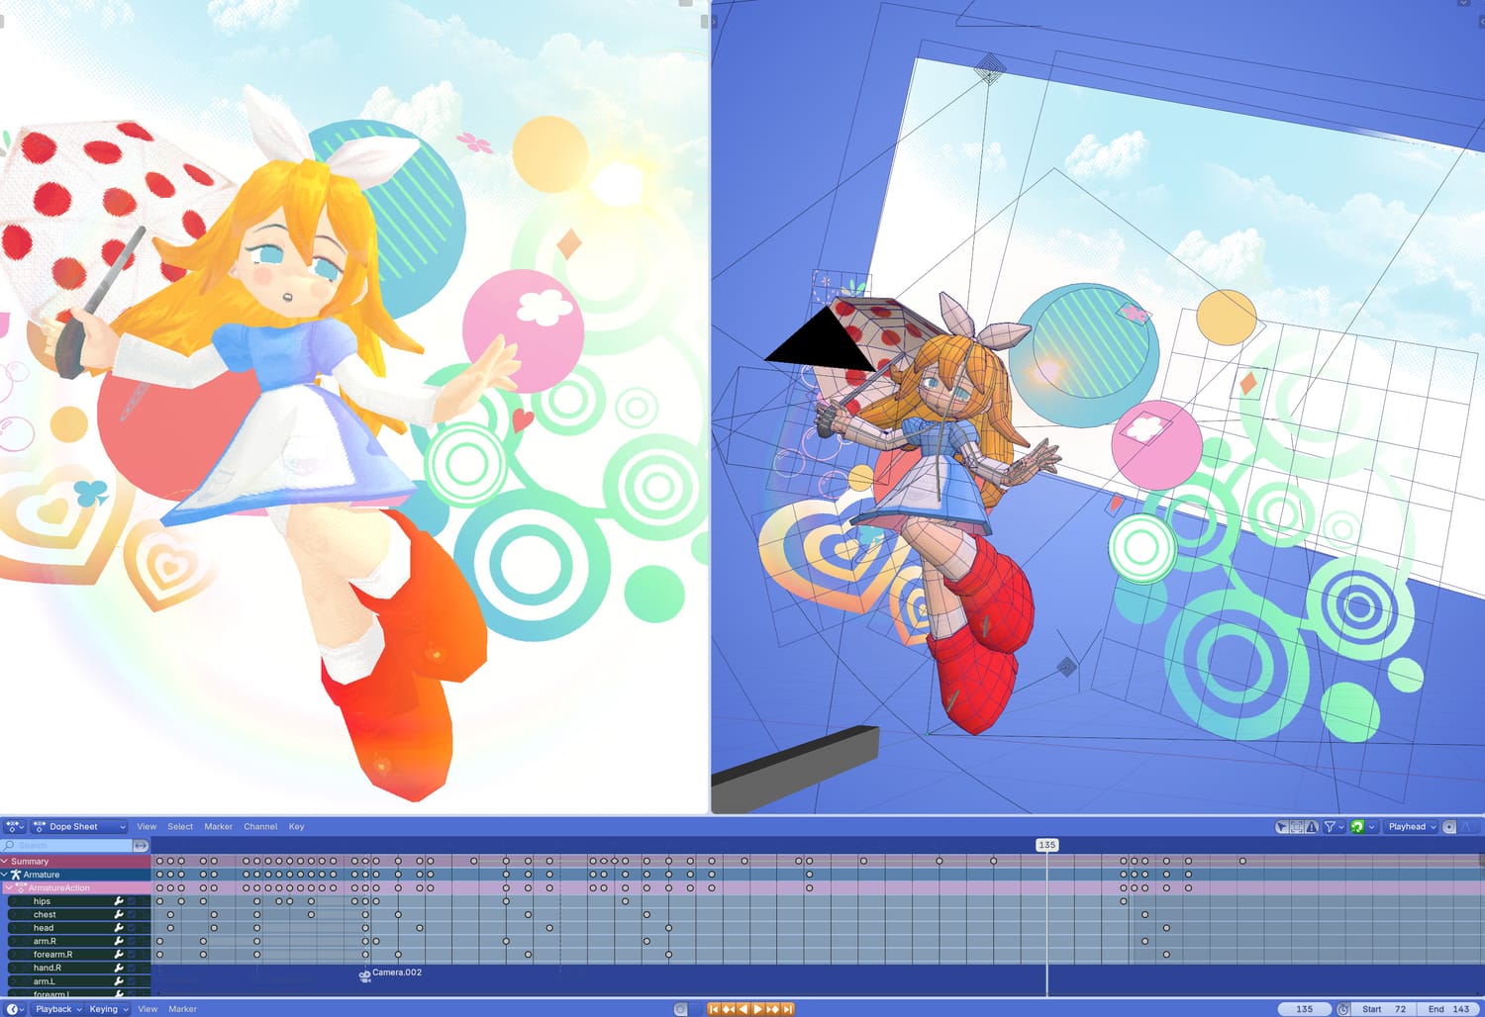Screen dimensions: 1485x1017
Task: Click the clock preview range icon
Action: point(1343,1009)
